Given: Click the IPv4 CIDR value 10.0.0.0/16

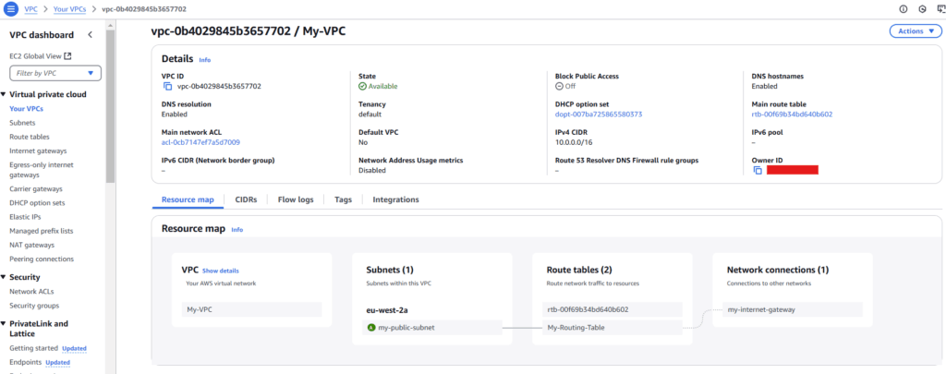Looking at the screenshot, I should [x=575, y=142].
